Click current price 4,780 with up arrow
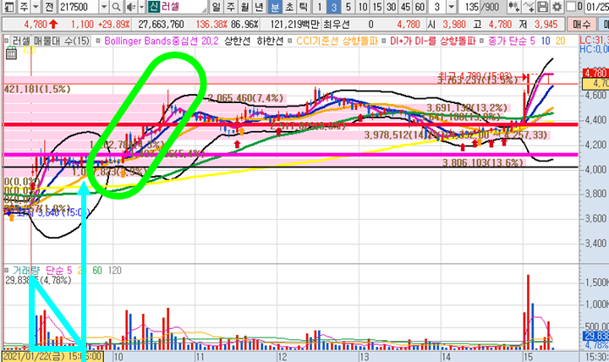609x362 pixels. [x=41, y=25]
